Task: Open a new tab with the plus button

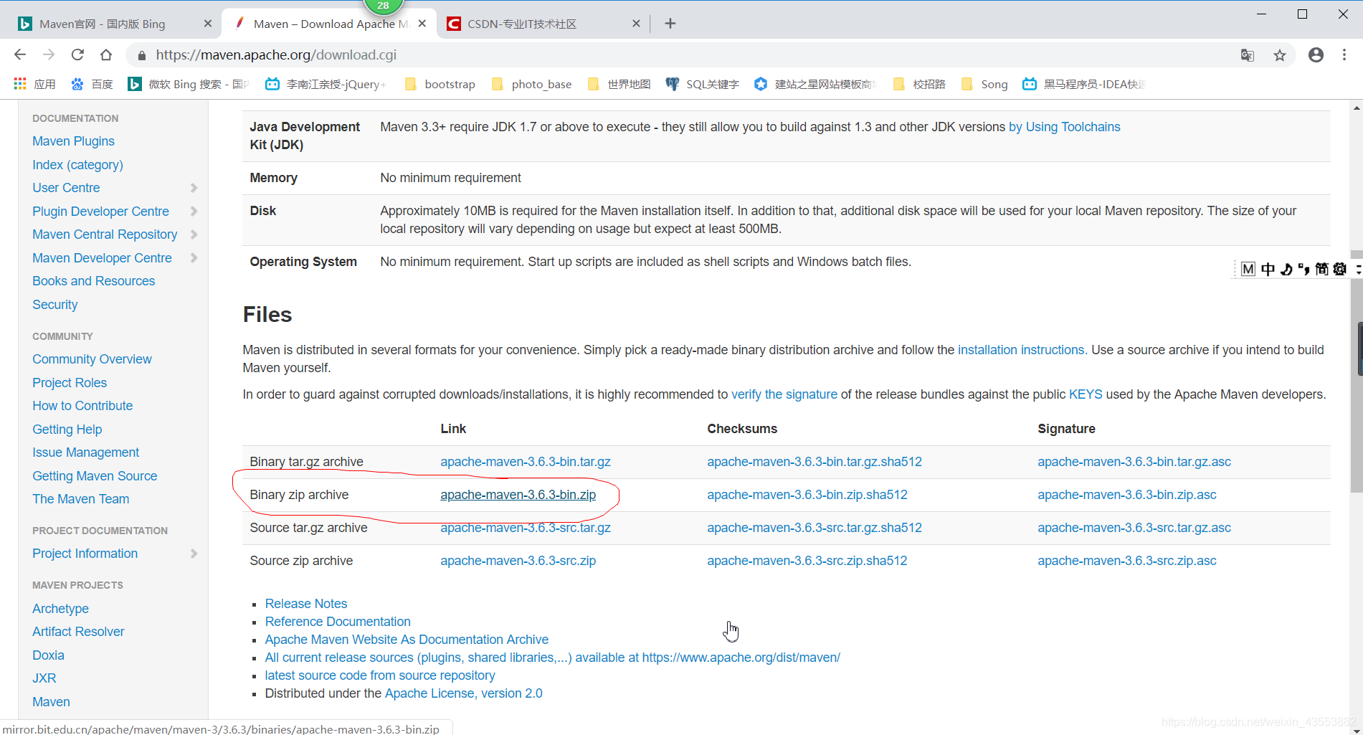Action: [670, 24]
